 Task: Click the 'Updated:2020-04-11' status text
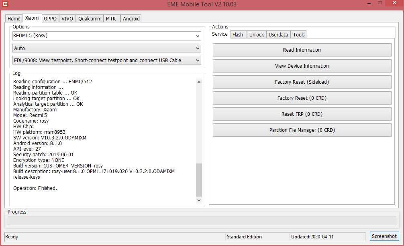(x=312, y=237)
